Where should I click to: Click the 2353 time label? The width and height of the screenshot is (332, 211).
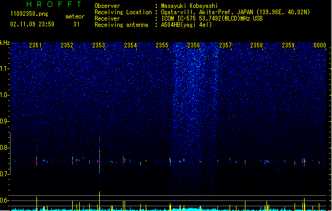tap(99, 45)
